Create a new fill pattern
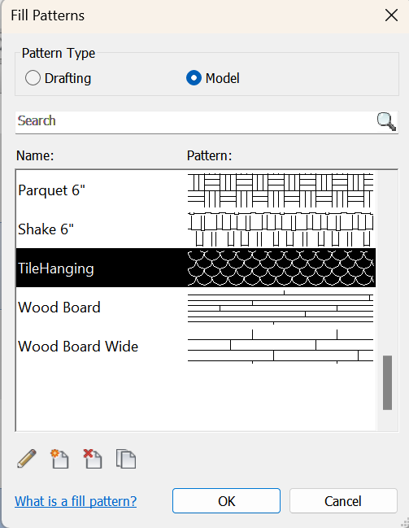This screenshot has width=409, height=528. (x=59, y=459)
